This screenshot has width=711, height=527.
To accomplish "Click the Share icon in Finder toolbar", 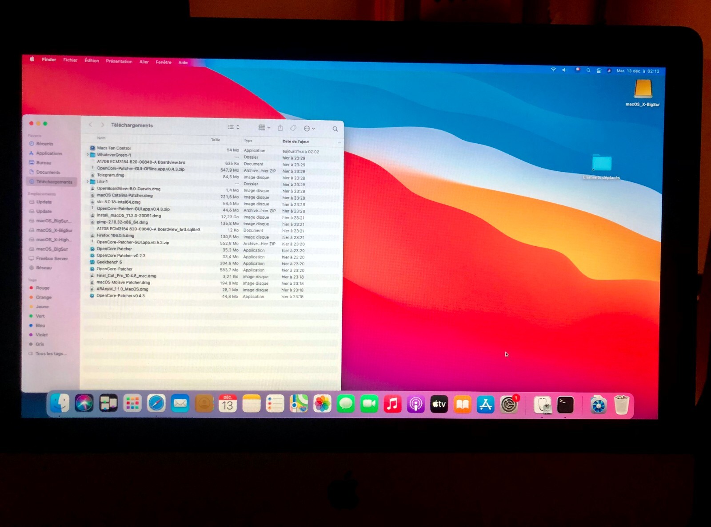I will pyautogui.click(x=280, y=128).
